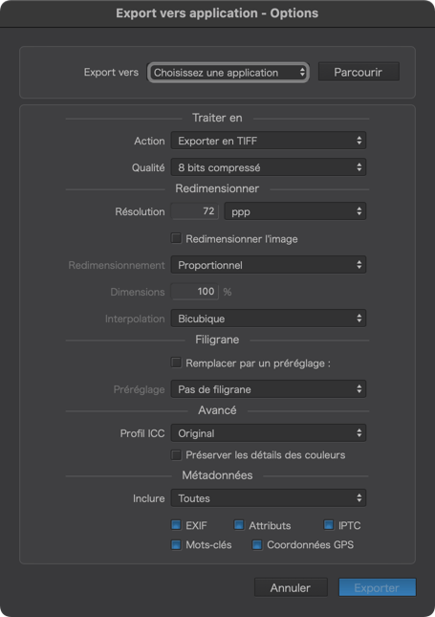Open the Choisissez une application dropdown
This screenshot has height=617, width=435.
click(228, 73)
